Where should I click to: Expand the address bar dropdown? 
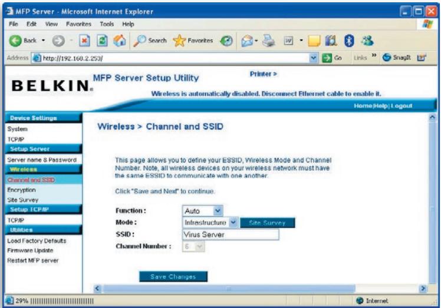313,58
